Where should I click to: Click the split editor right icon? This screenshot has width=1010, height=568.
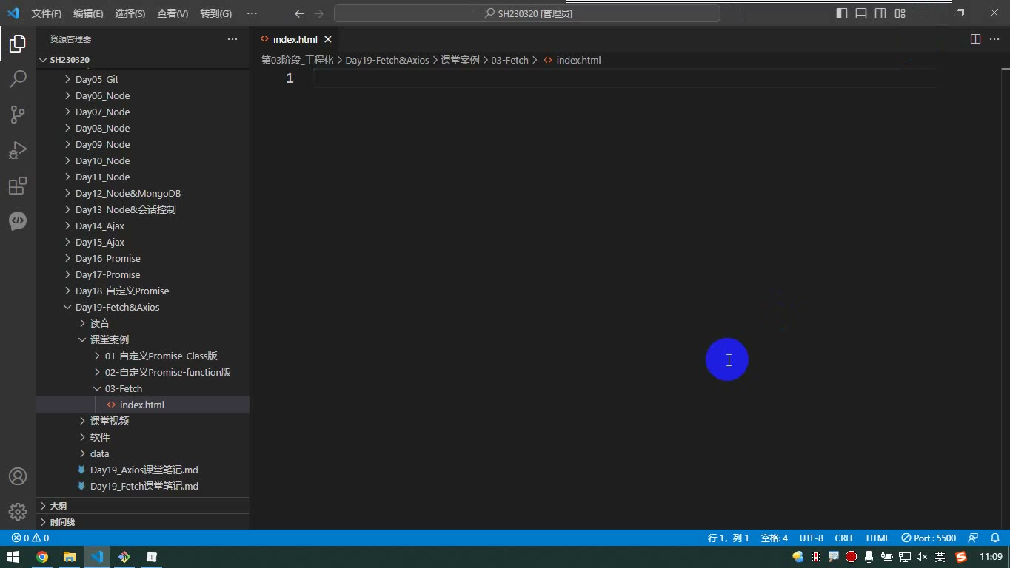pyautogui.click(x=975, y=39)
